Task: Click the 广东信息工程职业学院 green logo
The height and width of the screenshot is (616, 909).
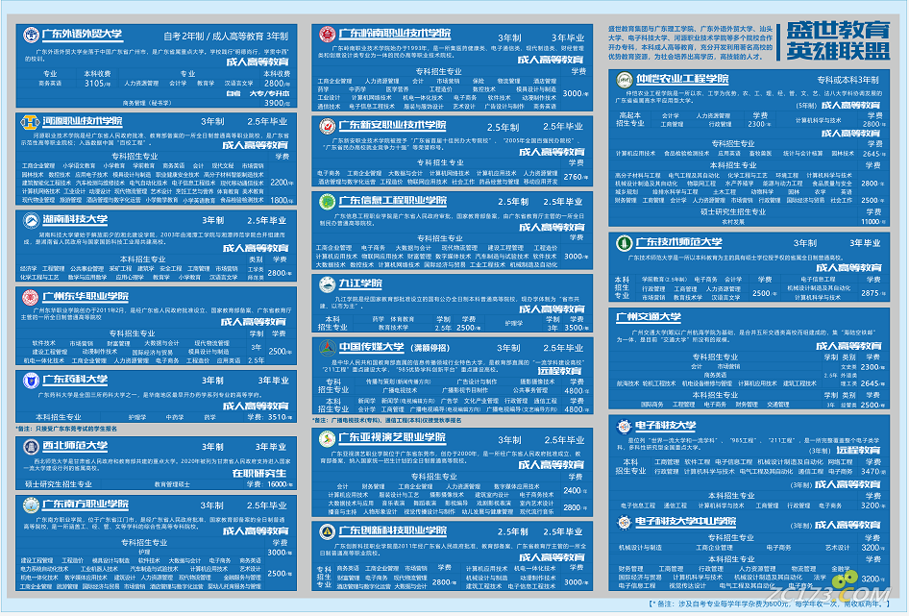Action: [x=327, y=201]
